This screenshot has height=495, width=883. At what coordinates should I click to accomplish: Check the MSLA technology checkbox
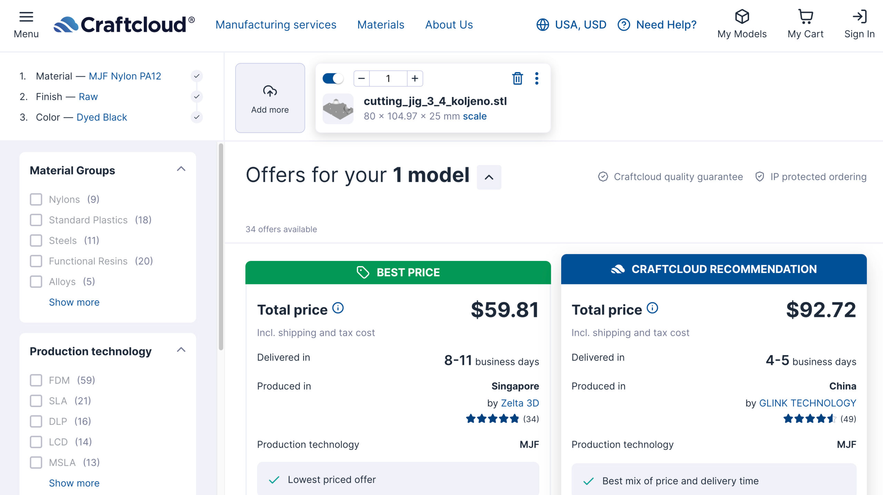click(36, 462)
